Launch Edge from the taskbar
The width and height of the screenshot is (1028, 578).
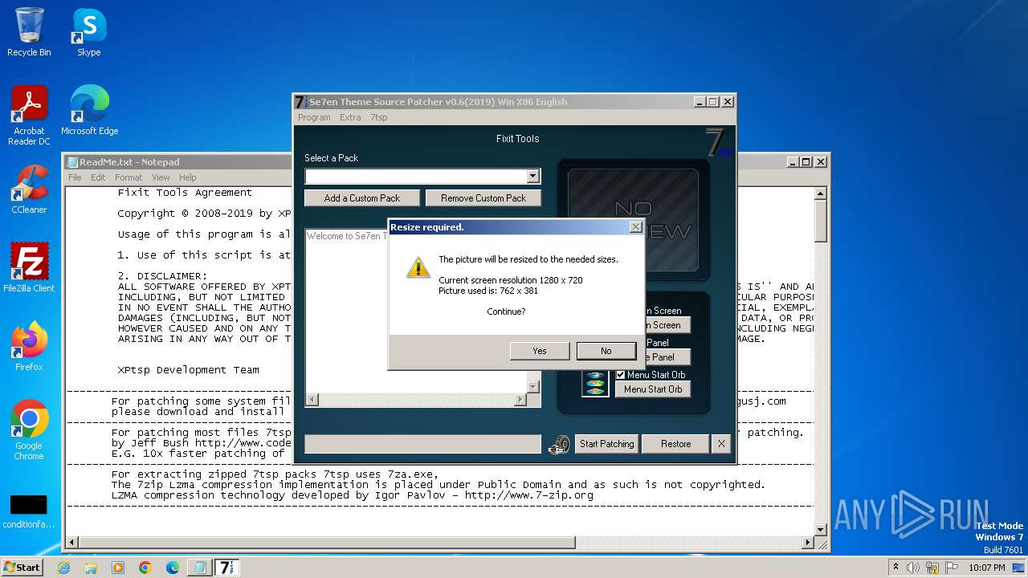[x=172, y=568]
